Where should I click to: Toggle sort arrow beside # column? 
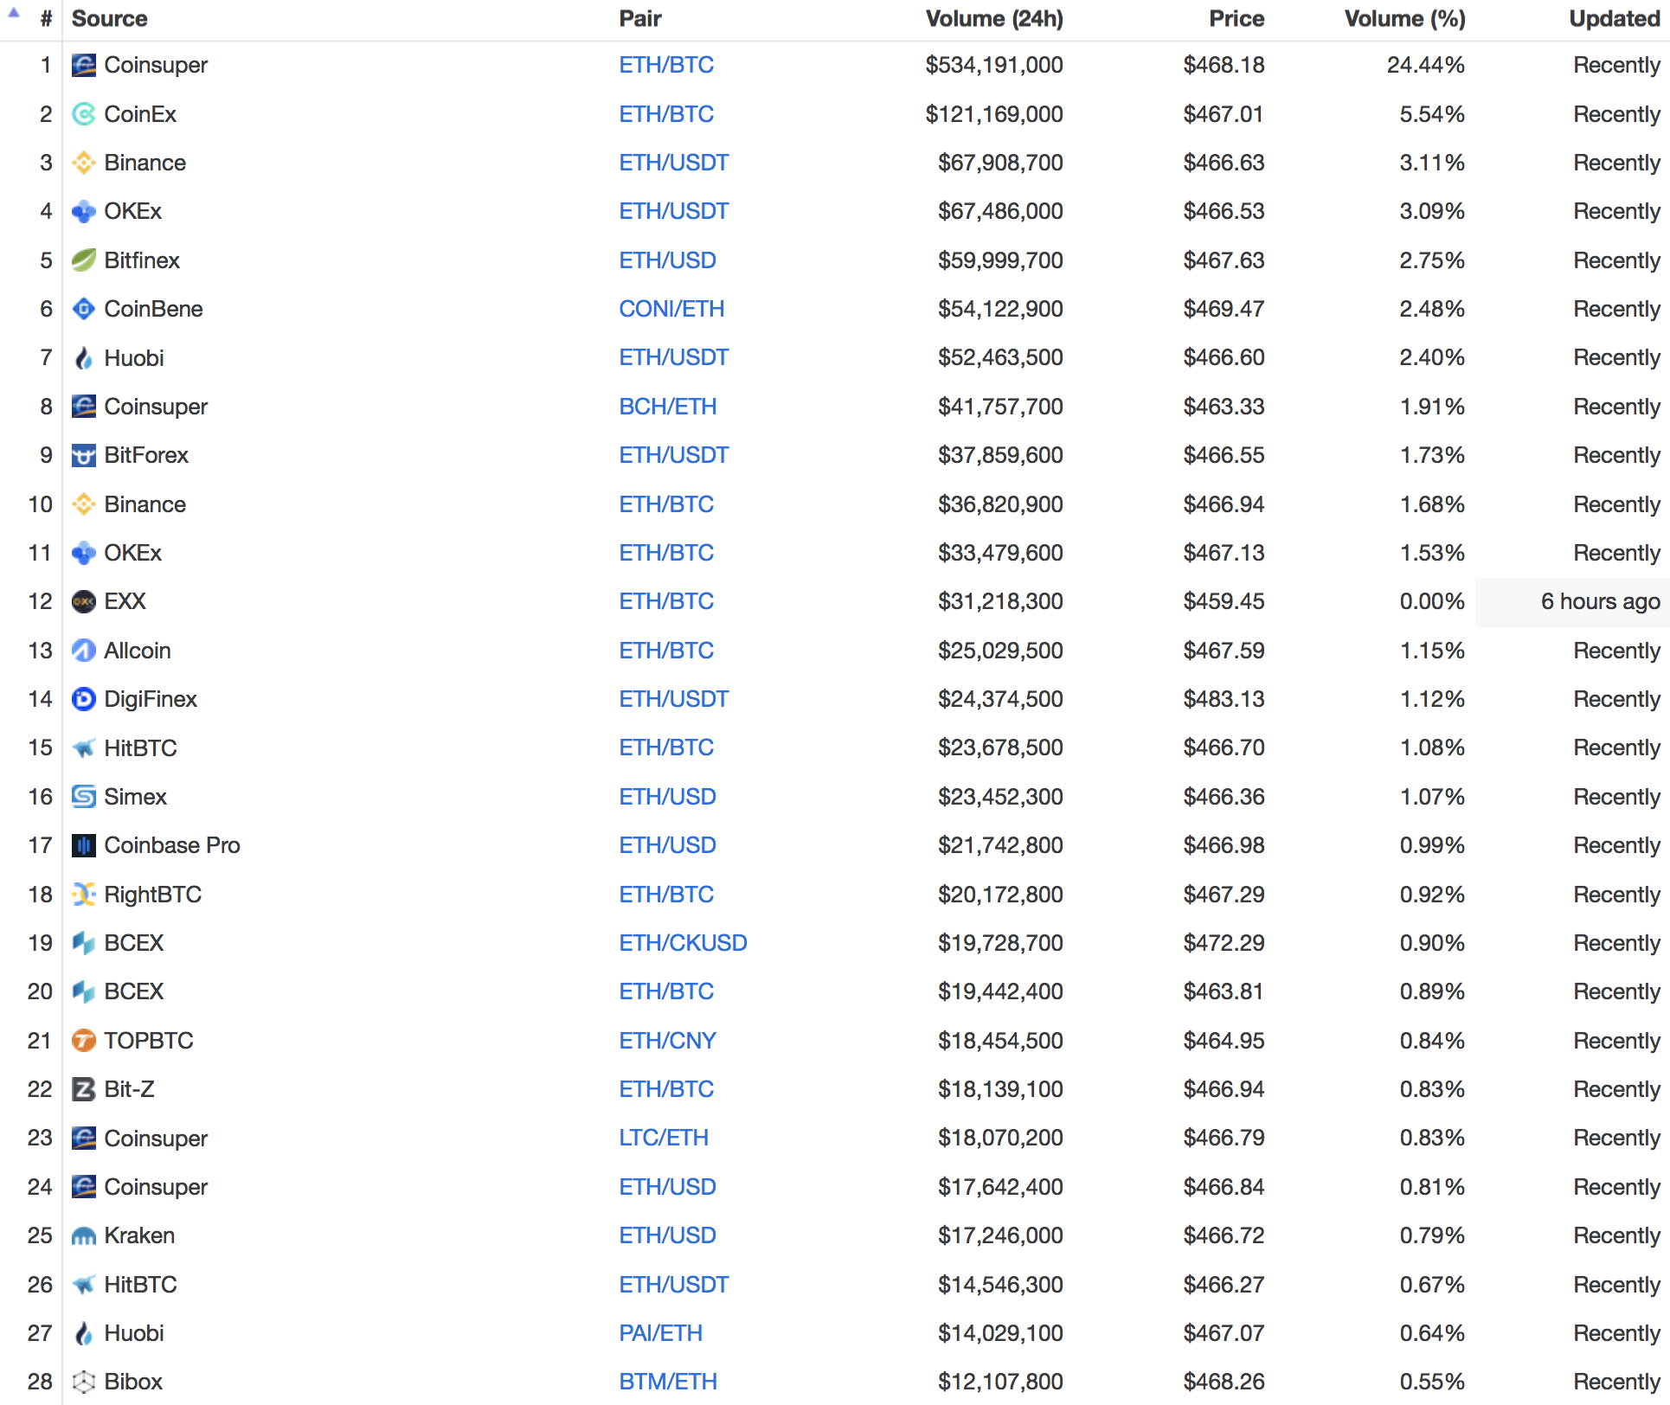(x=14, y=14)
